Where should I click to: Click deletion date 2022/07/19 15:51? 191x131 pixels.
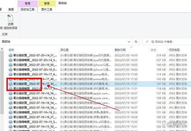point(126,127)
